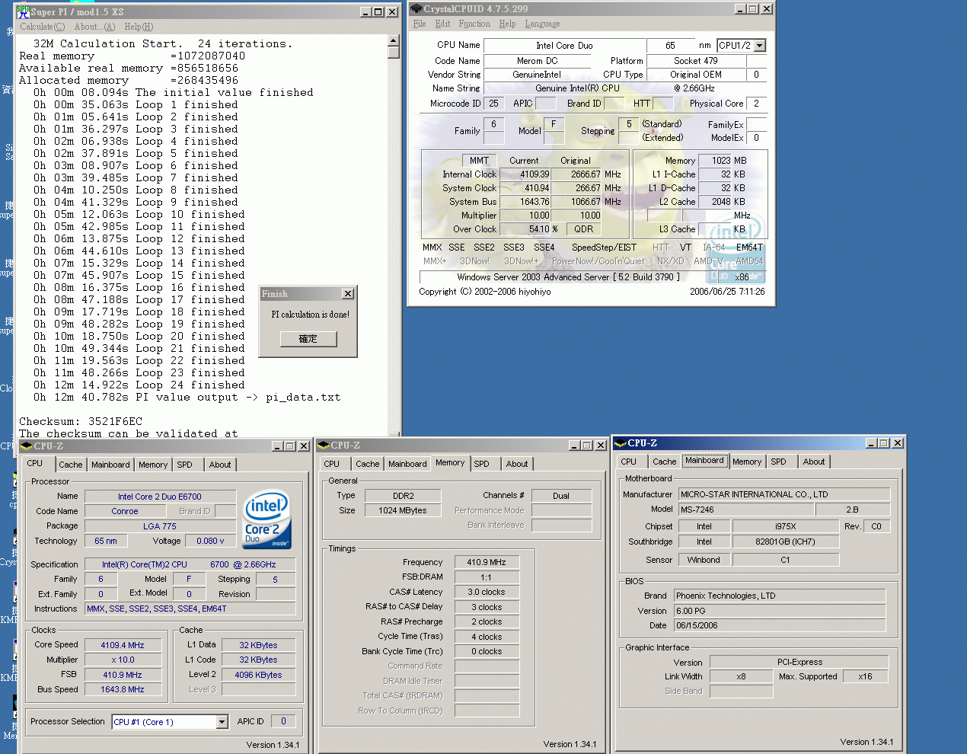Click the APIC ID value field
The image size is (967, 754).
point(283,721)
